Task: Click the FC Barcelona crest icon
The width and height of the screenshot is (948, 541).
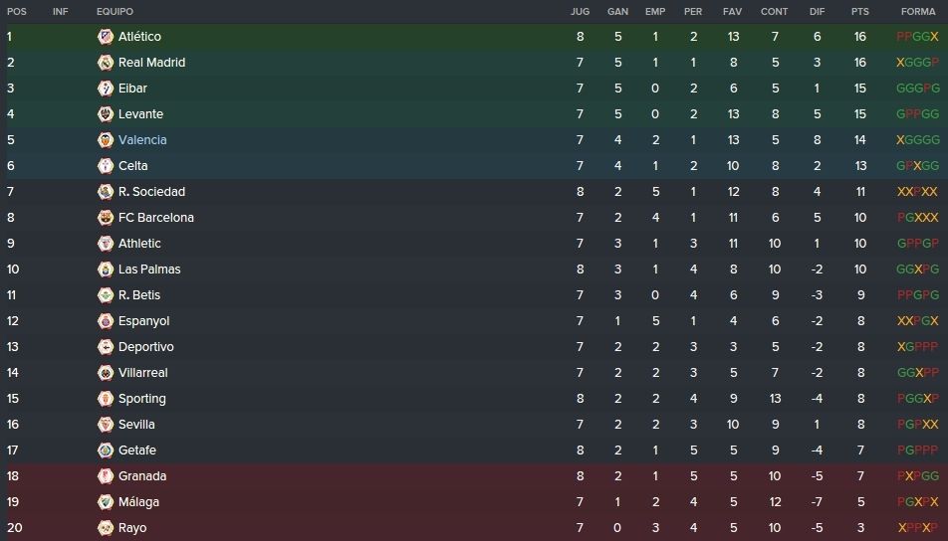Action: [106, 218]
